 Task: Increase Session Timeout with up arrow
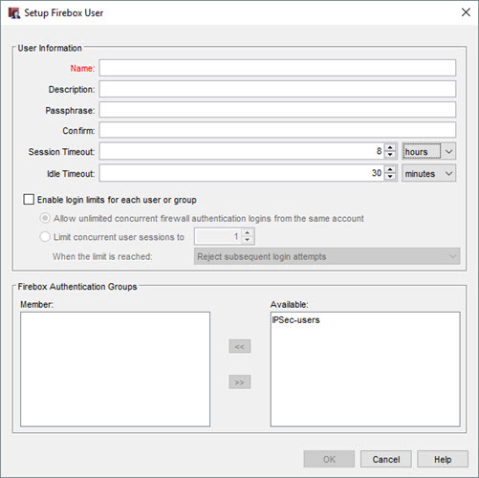click(390, 147)
